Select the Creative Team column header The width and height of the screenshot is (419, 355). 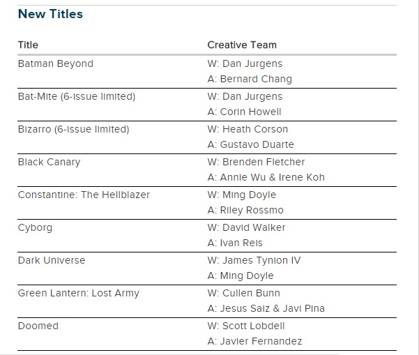point(242,45)
